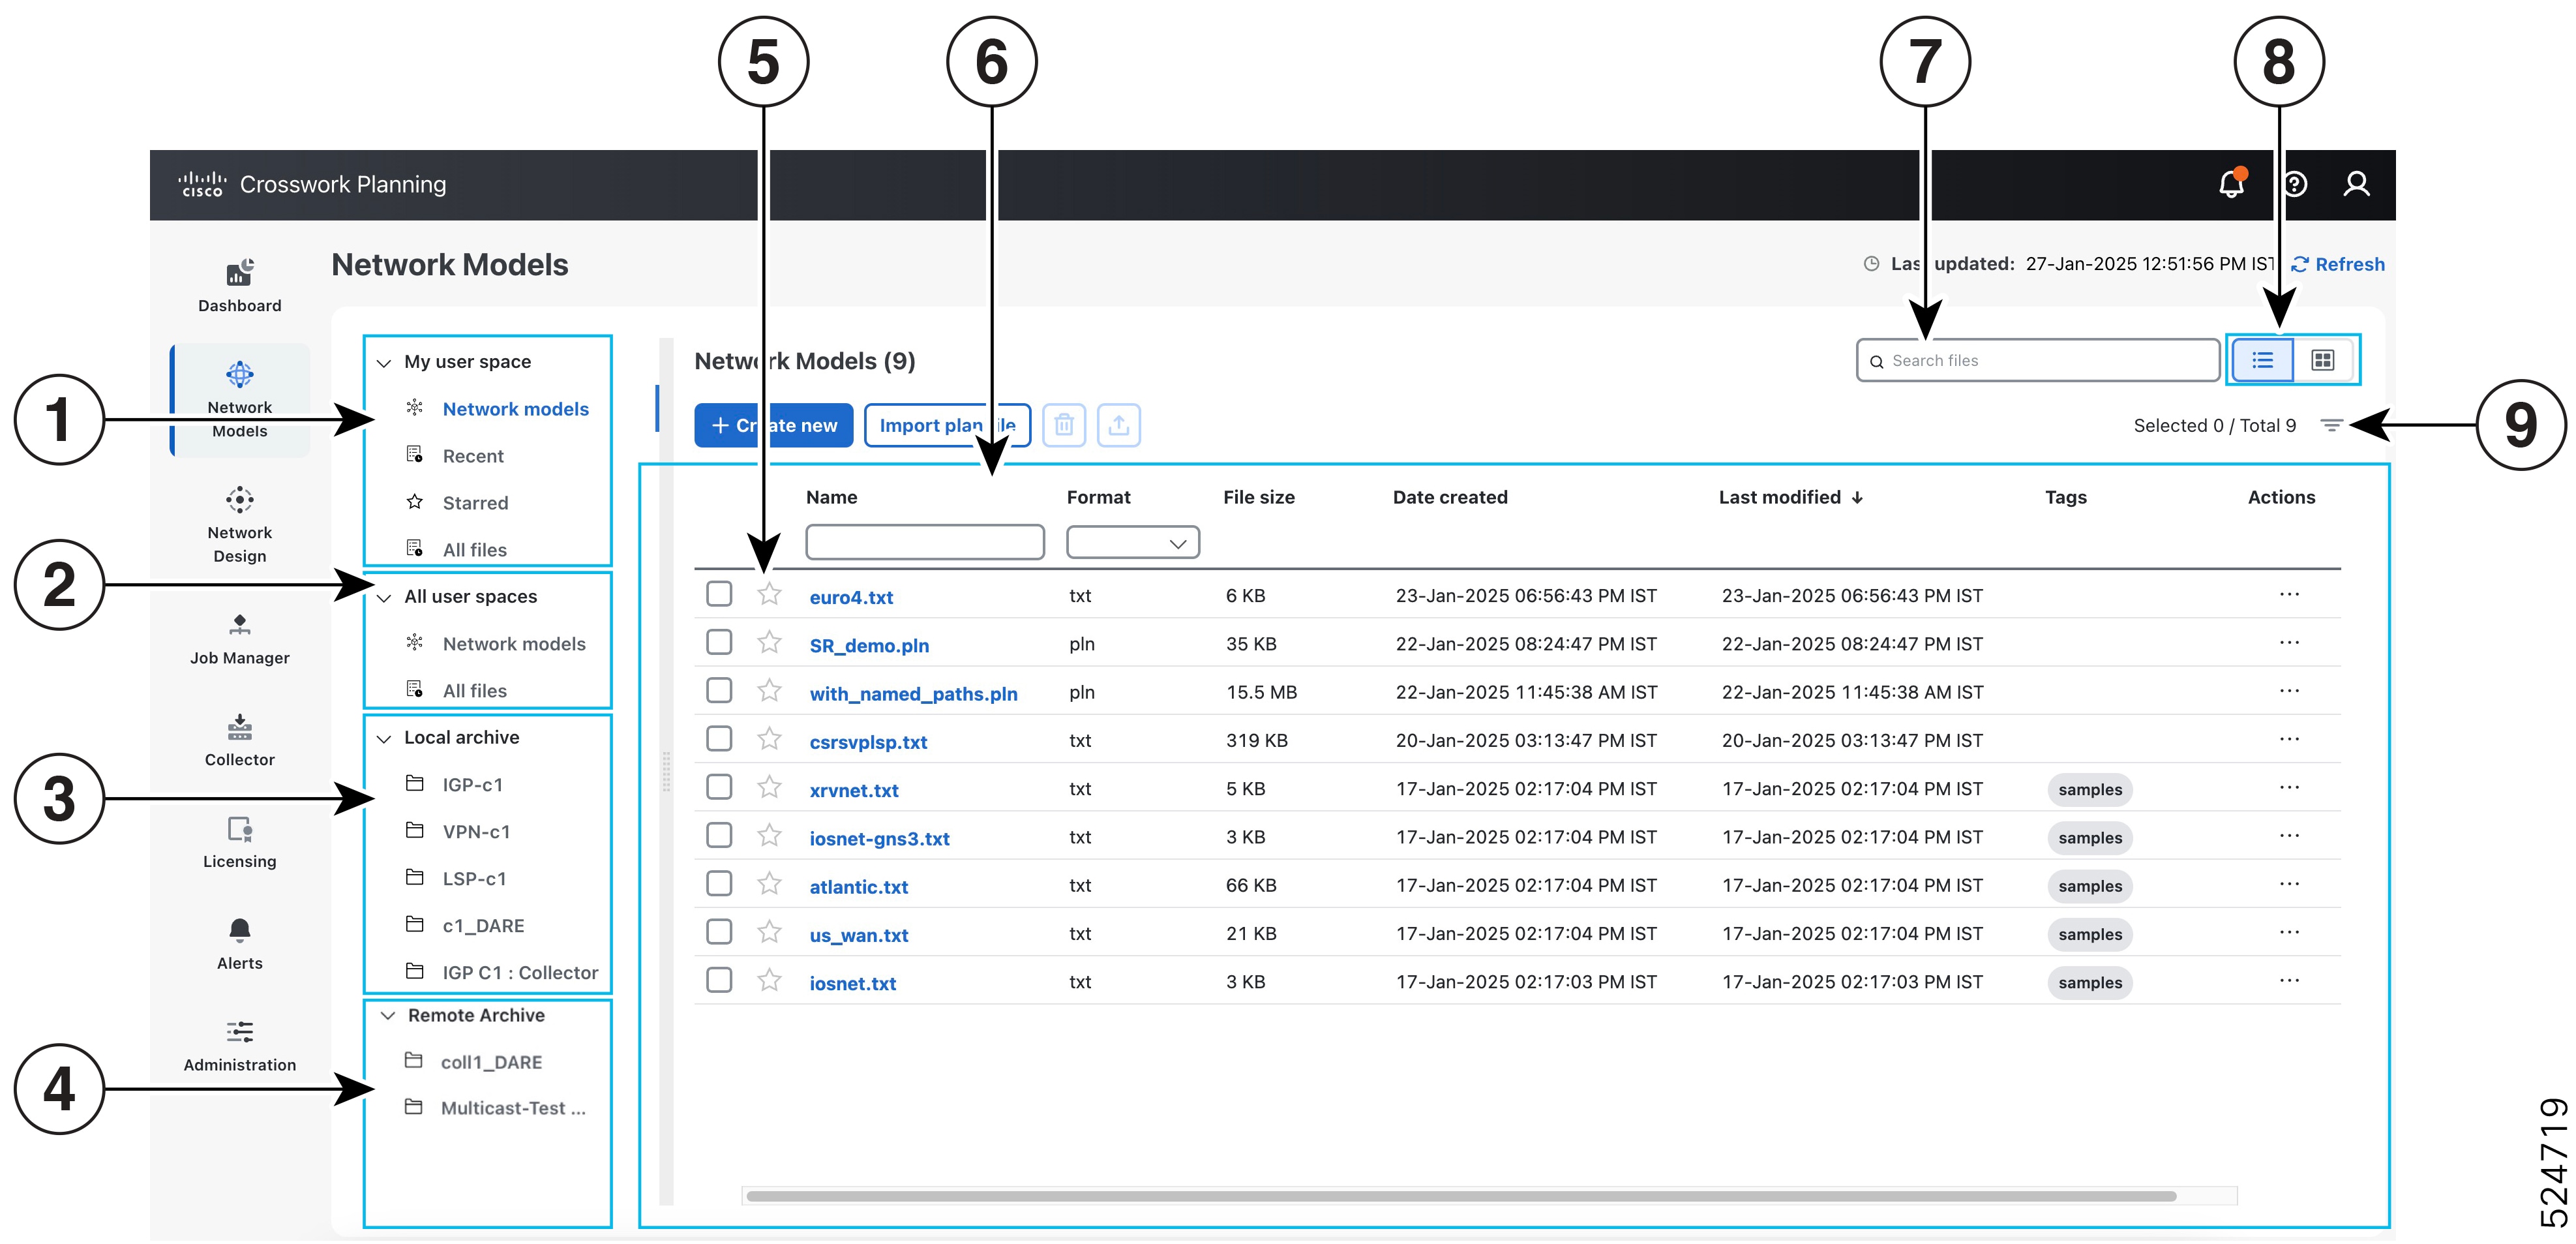Star the SR_demo.pln file
Image resolution: width=2576 pixels, height=1244 pixels.
click(769, 642)
